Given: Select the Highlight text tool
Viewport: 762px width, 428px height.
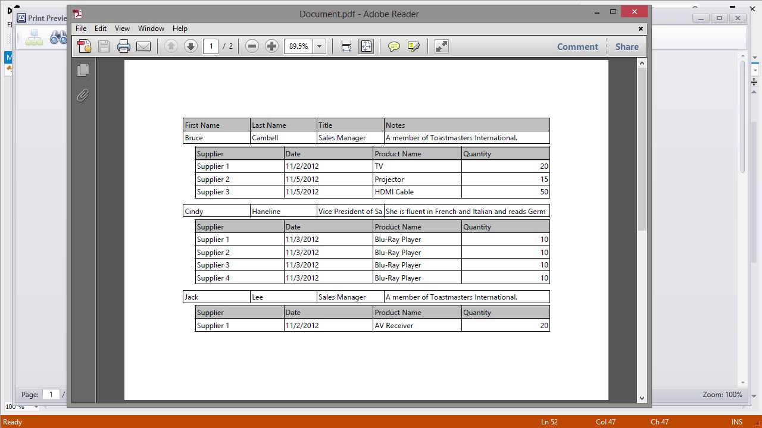Looking at the screenshot, I should [x=414, y=46].
